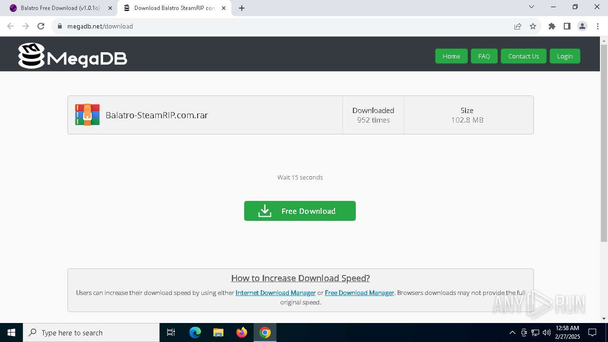Open the Chrome three-dot menu

598,26
